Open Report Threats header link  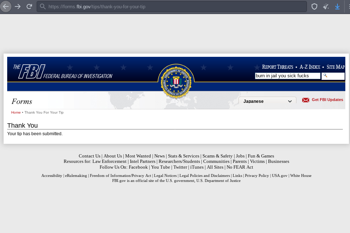[277, 67]
